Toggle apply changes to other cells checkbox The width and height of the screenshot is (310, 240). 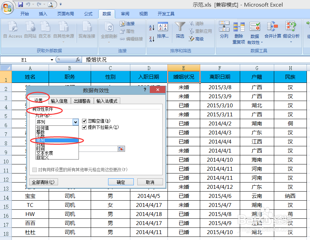(x=34, y=170)
